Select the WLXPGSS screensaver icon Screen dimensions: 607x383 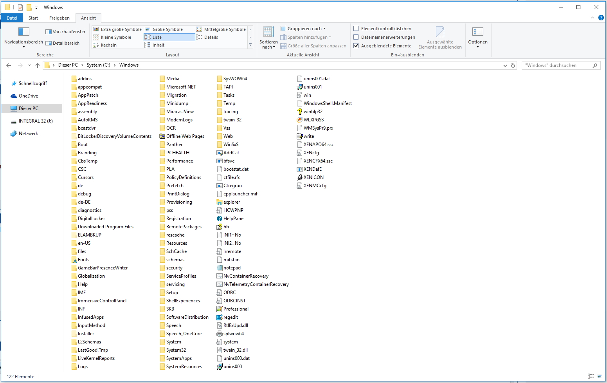click(300, 120)
